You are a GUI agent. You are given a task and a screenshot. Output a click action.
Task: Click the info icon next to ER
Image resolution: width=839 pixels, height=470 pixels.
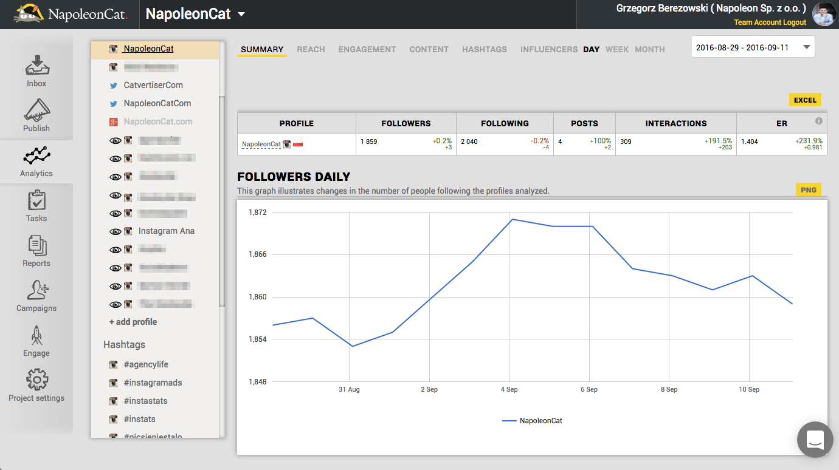point(819,121)
